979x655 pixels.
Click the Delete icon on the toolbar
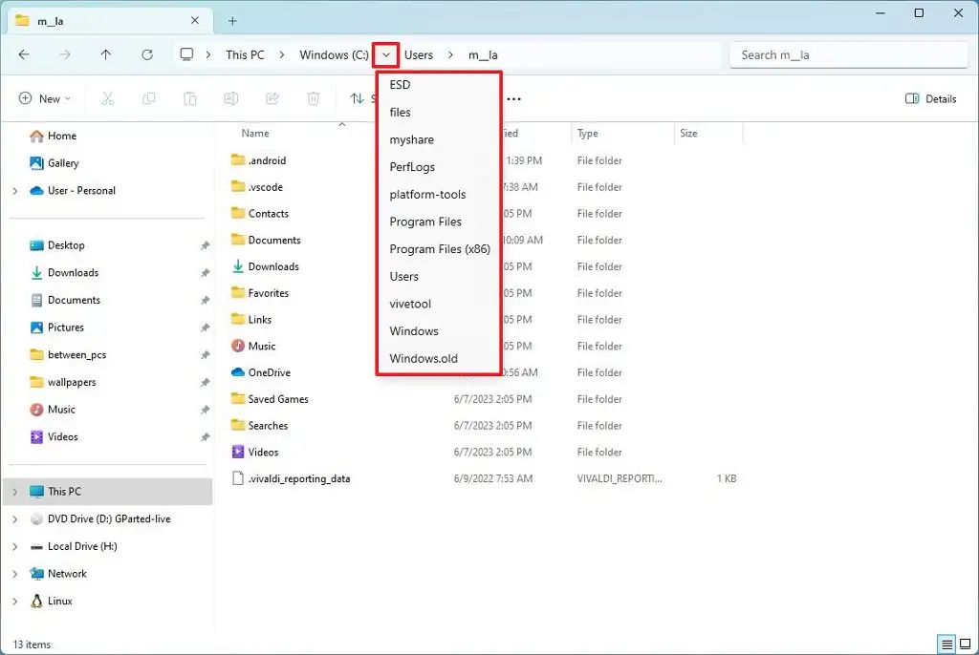tap(313, 98)
